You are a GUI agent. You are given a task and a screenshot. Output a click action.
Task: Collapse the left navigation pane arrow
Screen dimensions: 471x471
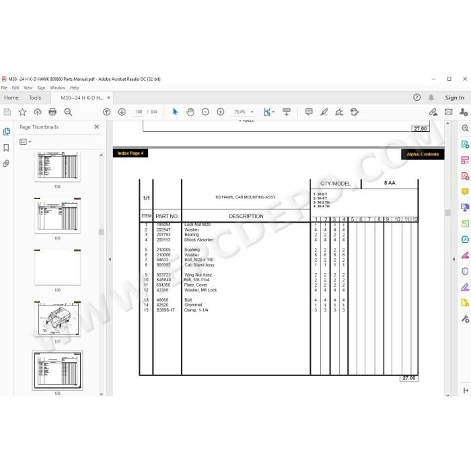[110, 259]
